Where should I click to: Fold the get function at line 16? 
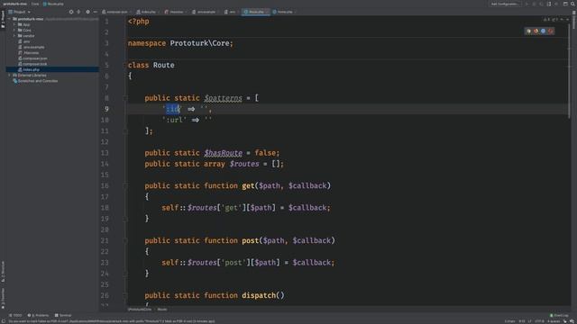pyautogui.click(x=125, y=186)
